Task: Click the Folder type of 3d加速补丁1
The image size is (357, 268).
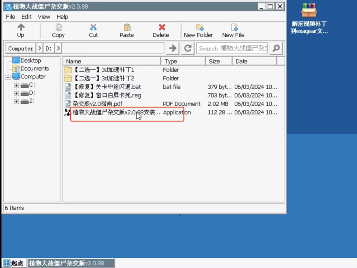Action: [x=171, y=70]
